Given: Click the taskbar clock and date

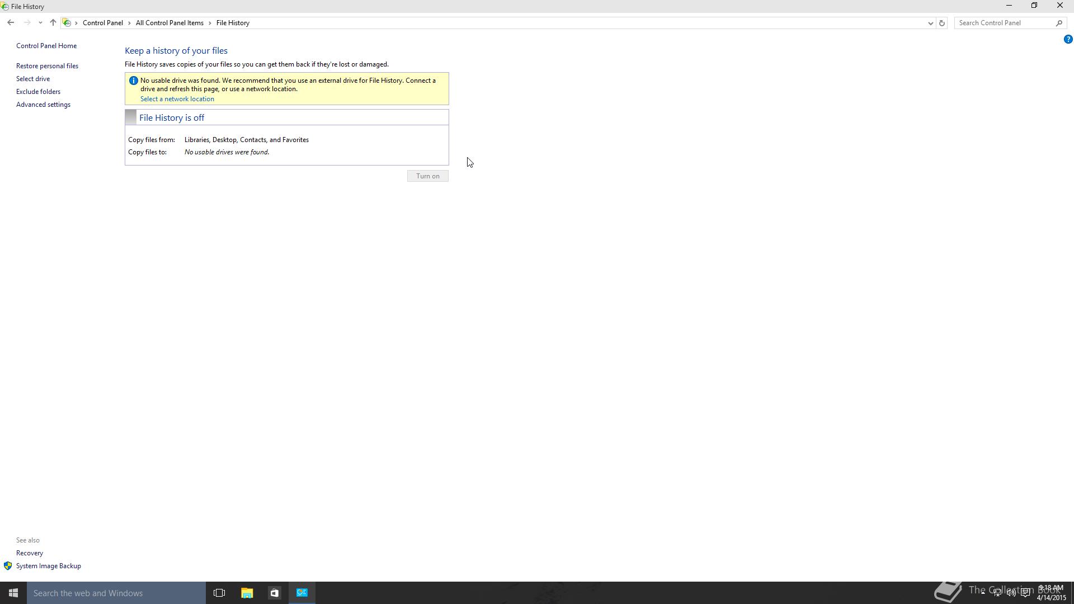Looking at the screenshot, I should [1052, 593].
